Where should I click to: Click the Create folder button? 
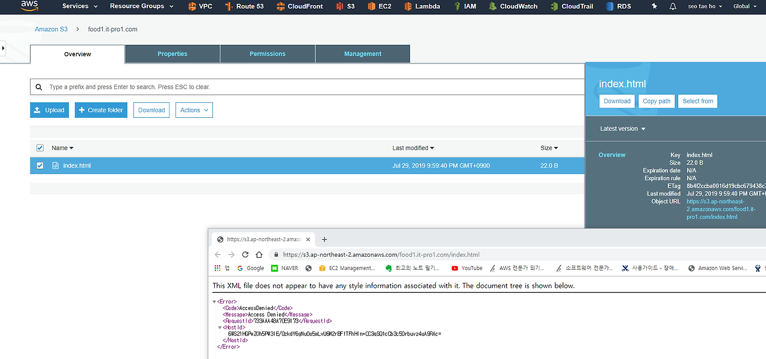pos(101,110)
